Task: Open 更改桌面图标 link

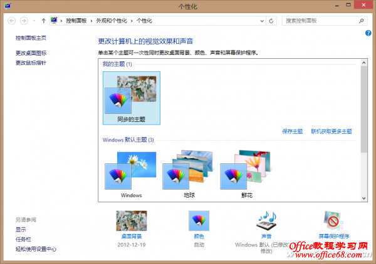Action: click(31, 53)
